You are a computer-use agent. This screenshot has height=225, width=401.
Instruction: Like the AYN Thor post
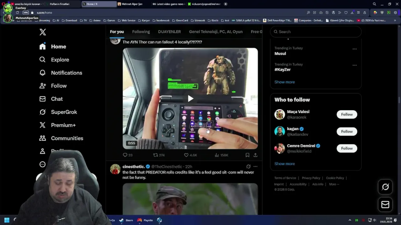pyautogui.click(x=190, y=155)
